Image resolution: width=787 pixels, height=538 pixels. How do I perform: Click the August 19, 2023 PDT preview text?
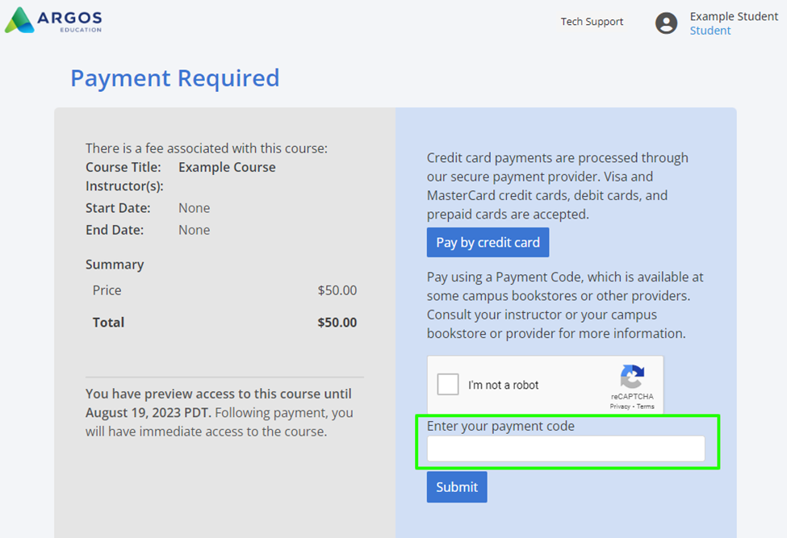(x=147, y=413)
